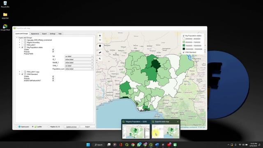Click the Export button at bottom
263x148 pixels.
pyautogui.click(x=88, y=127)
